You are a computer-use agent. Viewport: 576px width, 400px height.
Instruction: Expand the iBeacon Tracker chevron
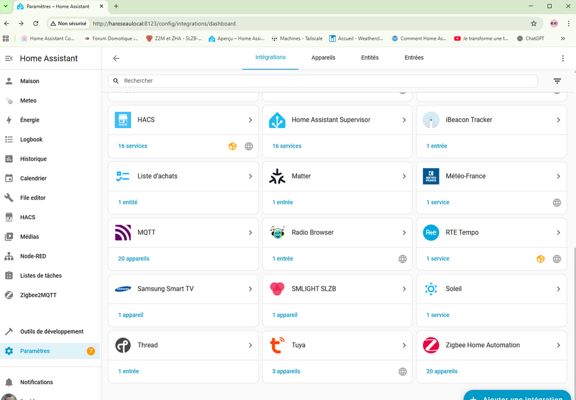click(558, 120)
